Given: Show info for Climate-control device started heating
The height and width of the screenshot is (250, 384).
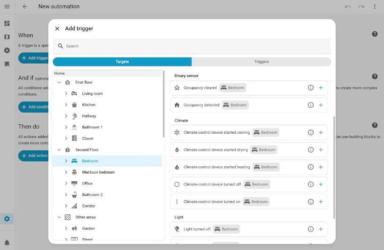Looking at the screenshot, I should tap(310, 167).
